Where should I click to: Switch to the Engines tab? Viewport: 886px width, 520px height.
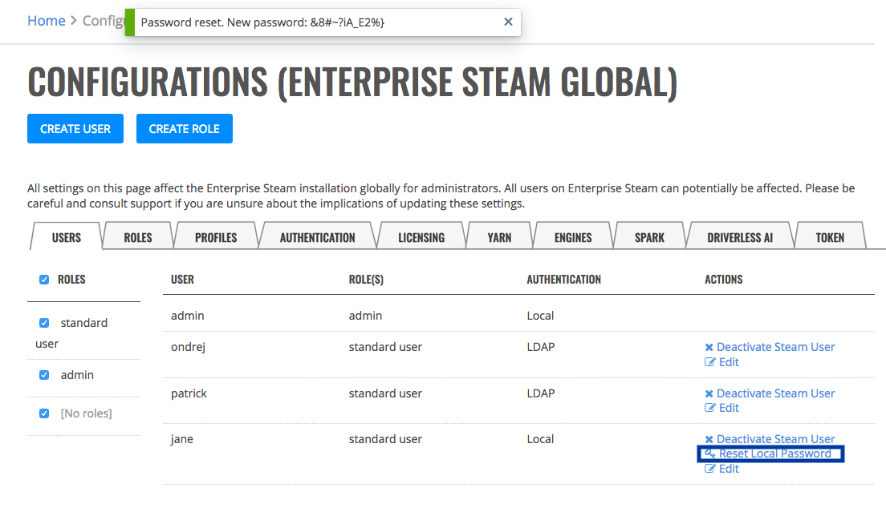[x=573, y=237]
